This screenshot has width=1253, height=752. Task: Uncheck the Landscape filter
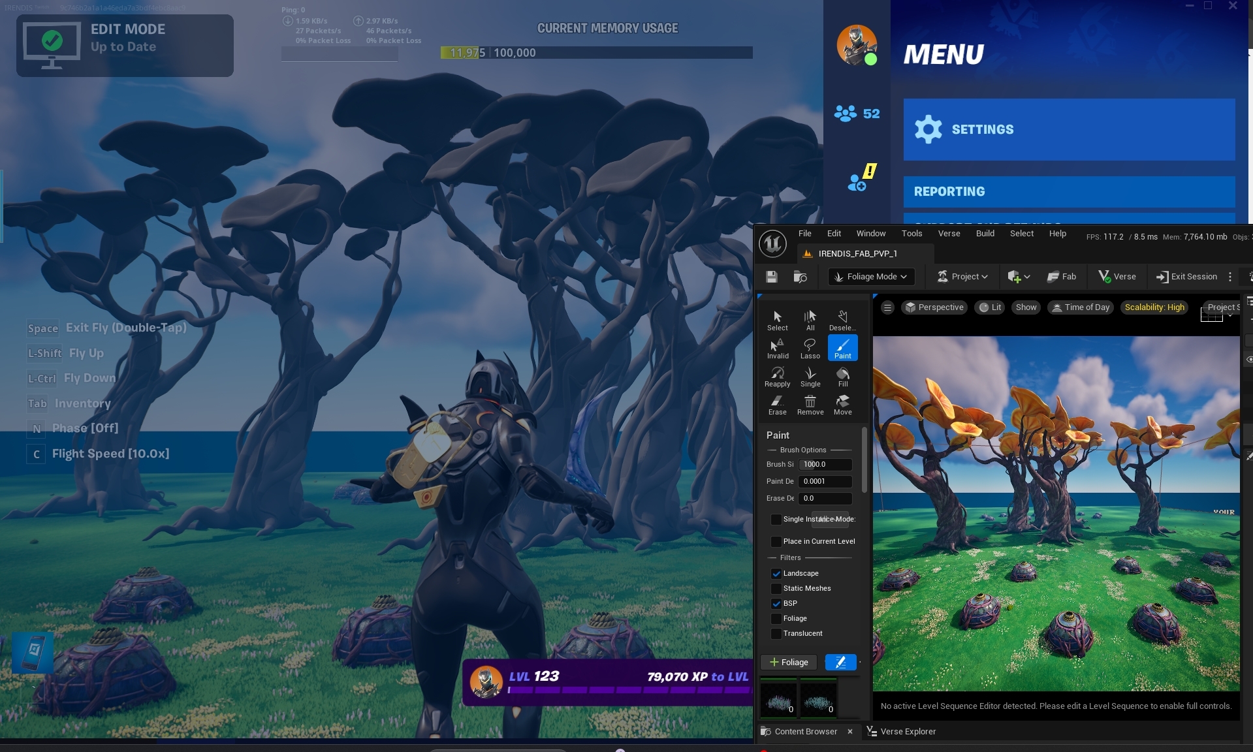coord(776,574)
